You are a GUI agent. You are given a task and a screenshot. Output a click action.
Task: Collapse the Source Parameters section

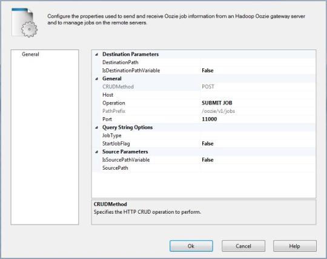(x=96, y=152)
